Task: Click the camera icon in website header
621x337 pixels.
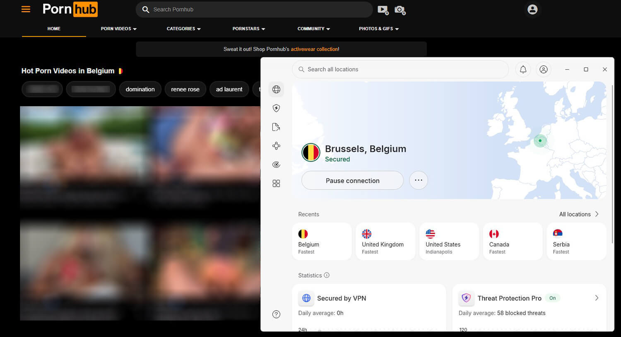Action: (x=400, y=9)
